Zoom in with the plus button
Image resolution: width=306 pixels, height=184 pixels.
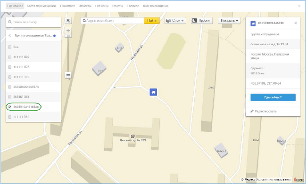coord(68,31)
